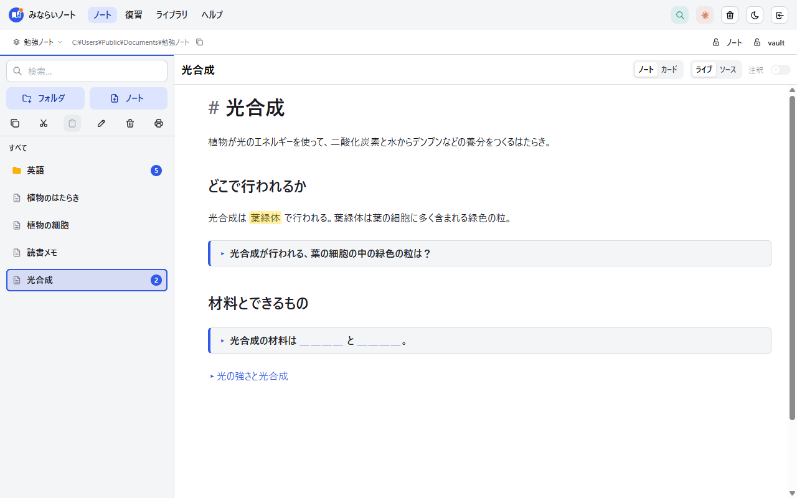This screenshot has width=797, height=498.
Task: Click the highlighted 葉緑体 word
Action: coord(265,218)
